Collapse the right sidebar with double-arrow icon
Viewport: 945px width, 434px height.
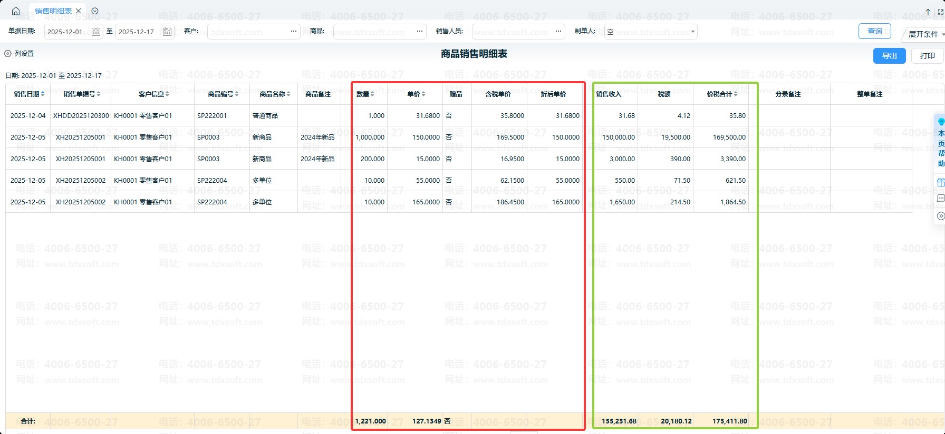coord(940,216)
